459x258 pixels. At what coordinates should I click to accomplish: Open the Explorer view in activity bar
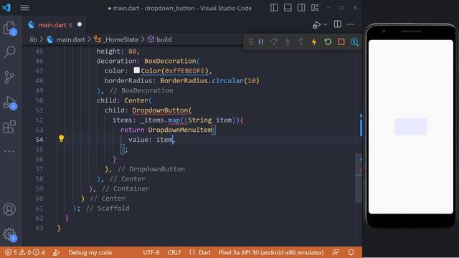coord(9,29)
